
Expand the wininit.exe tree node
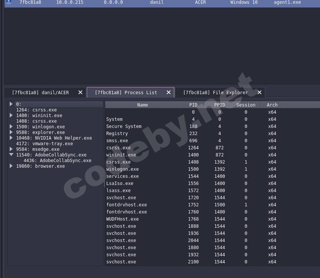pyautogui.click(x=11, y=116)
